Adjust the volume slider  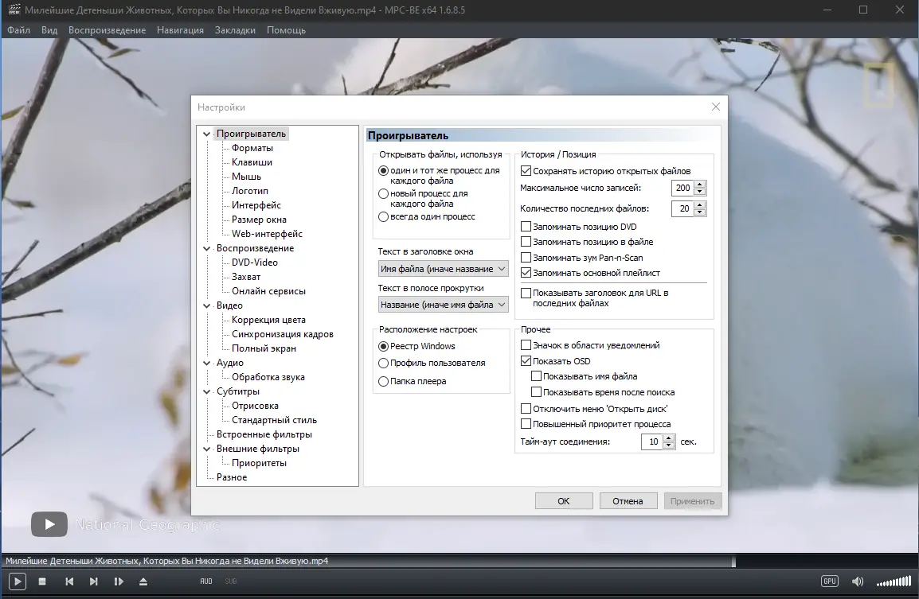(x=894, y=581)
